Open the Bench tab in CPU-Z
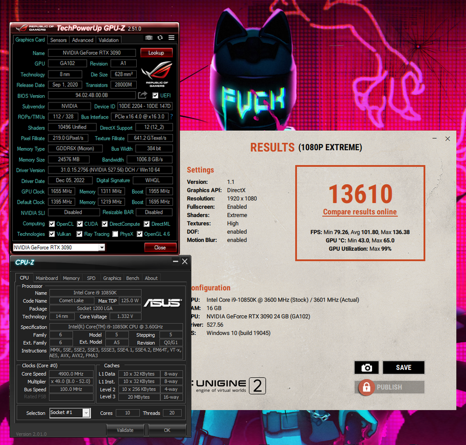Image resolution: width=466 pixels, height=445 pixels. 132,278
